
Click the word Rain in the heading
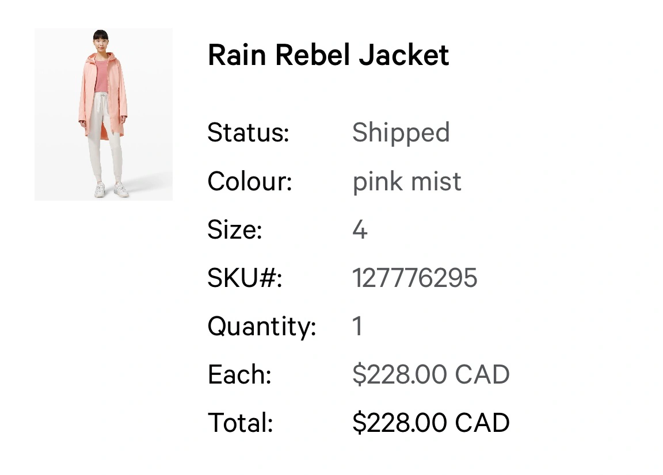(x=237, y=55)
